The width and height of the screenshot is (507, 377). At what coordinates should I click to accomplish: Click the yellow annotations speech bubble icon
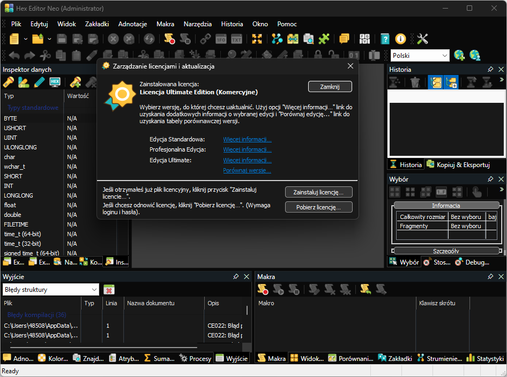tap(344, 39)
